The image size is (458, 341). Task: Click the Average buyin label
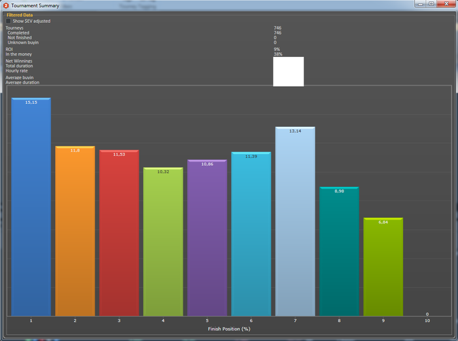pyautogui.click(x=19, y=78)
